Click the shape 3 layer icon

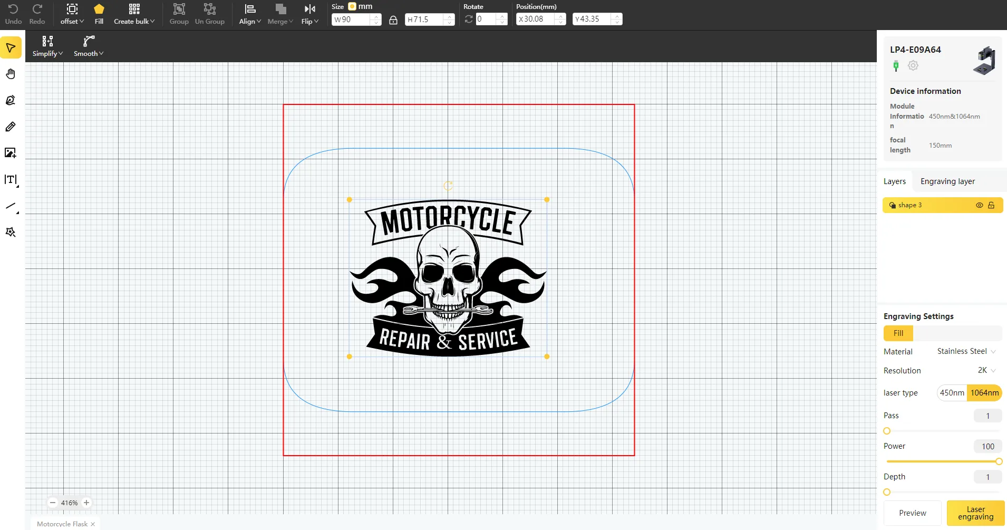point(893,205)
